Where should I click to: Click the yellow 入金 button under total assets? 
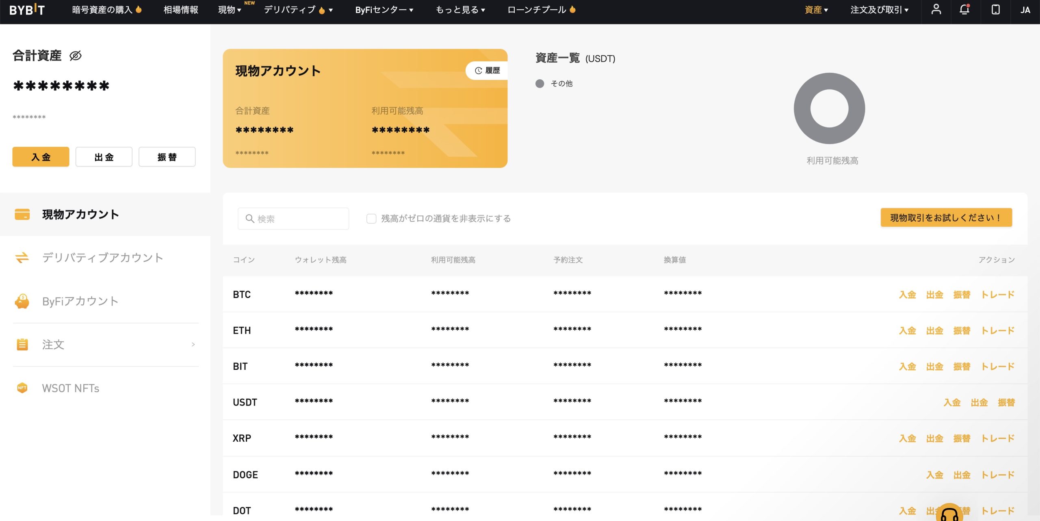click(x=41, y=157)
